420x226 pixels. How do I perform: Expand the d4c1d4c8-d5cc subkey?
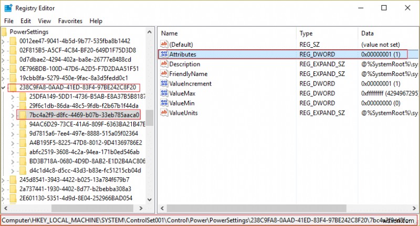[x=13, y=170]
